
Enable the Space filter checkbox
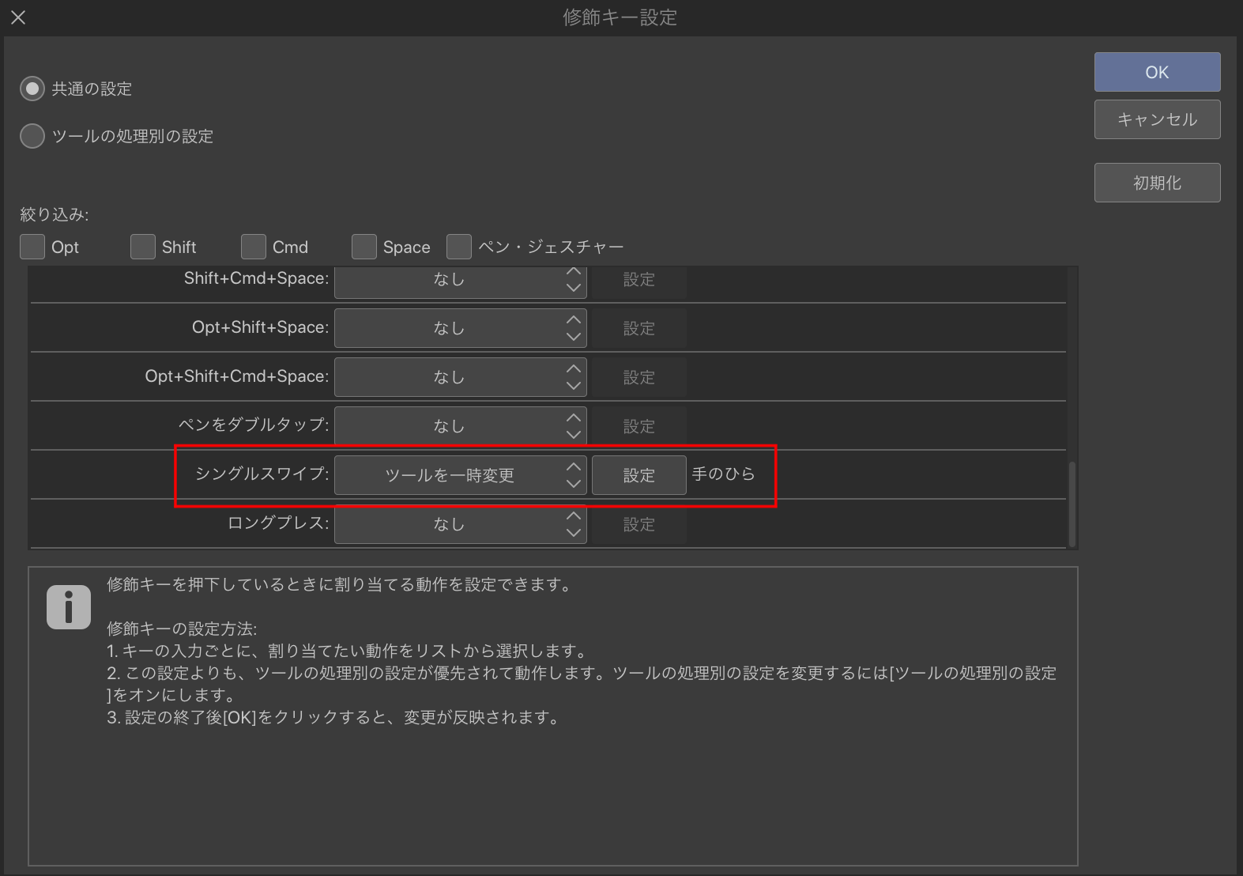pos(364,247)
